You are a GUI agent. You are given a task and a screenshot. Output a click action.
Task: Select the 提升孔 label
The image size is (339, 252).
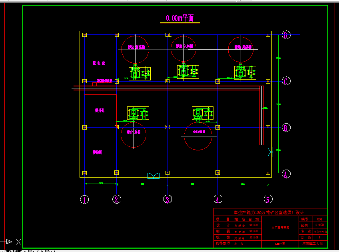[100, 110]
